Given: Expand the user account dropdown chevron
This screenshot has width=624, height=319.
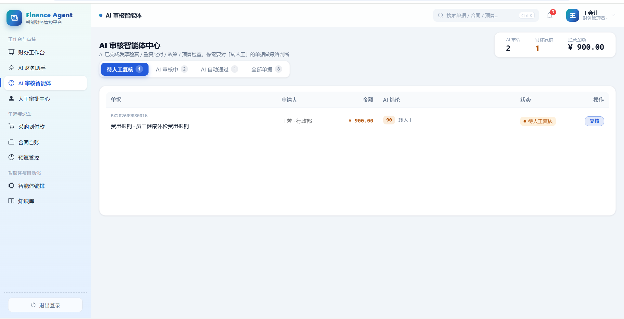Looking at the screenshot, I should pyautogui.click(x=613, y=15).
